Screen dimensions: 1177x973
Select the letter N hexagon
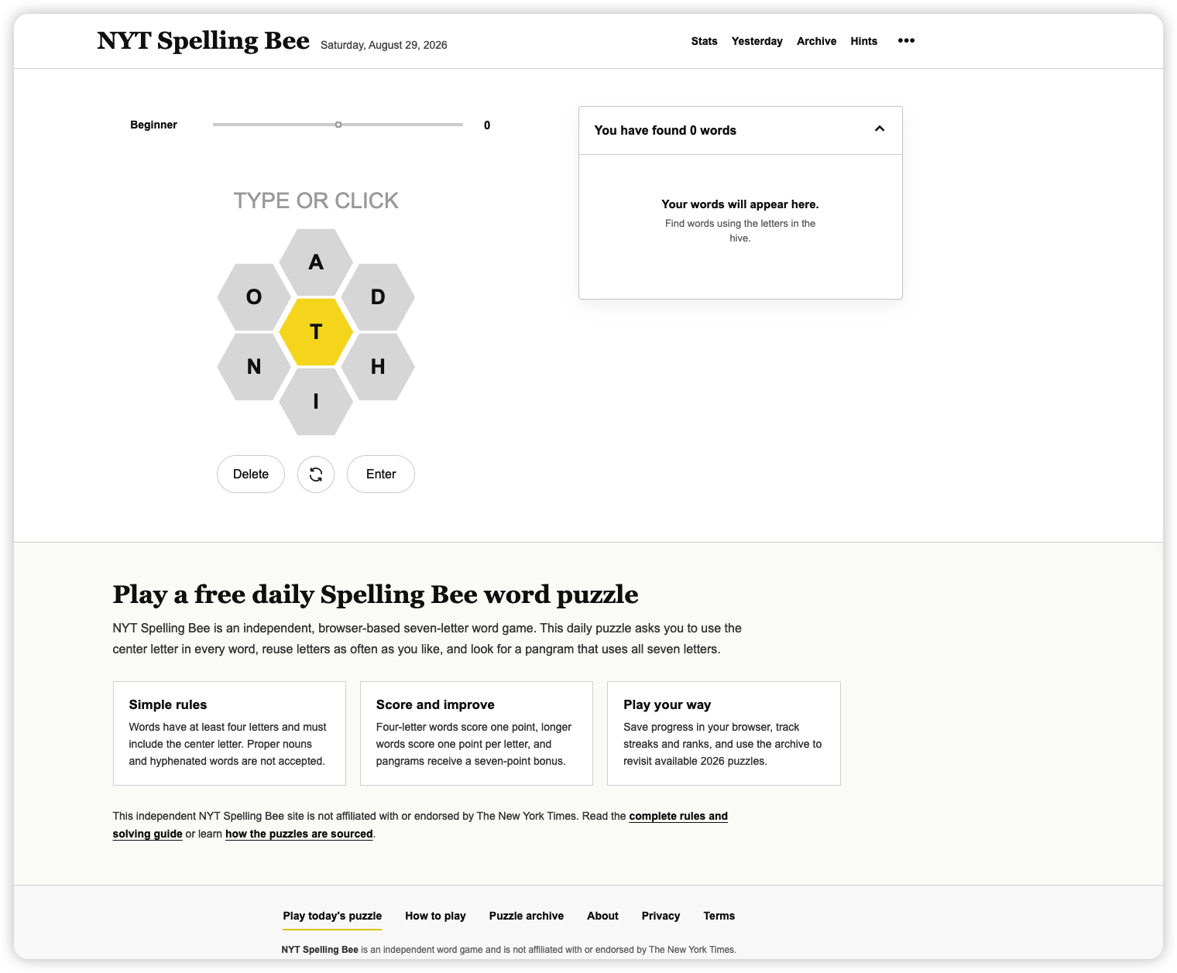(254, 367)
